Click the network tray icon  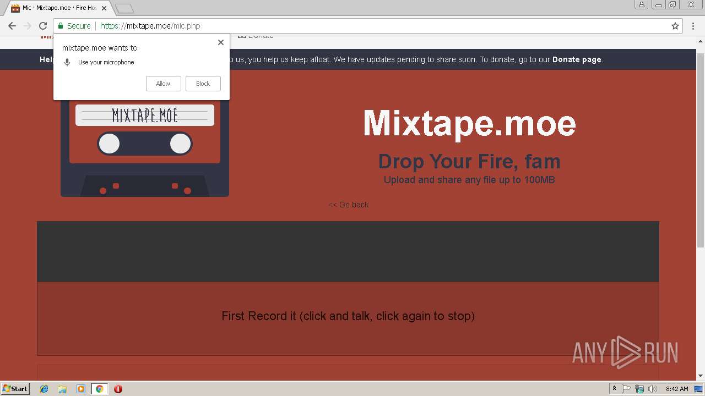click(639, 389)
